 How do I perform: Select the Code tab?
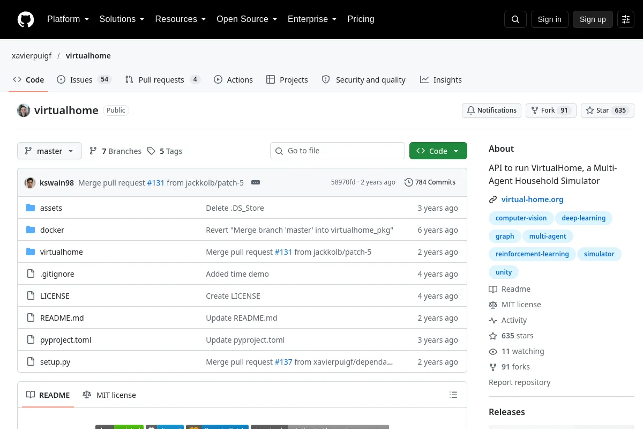point(28,80)
